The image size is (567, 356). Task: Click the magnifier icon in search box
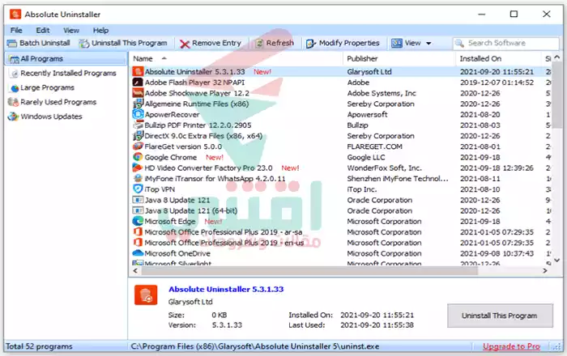459,44
